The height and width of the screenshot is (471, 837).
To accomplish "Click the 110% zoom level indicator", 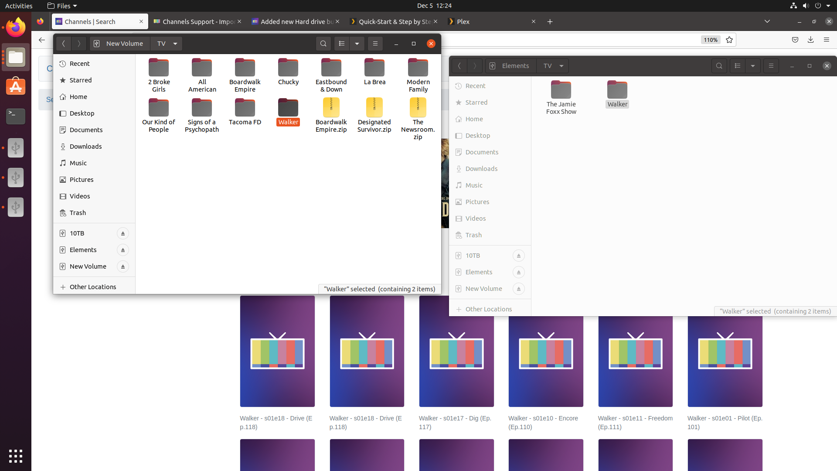I will (710, 40).
